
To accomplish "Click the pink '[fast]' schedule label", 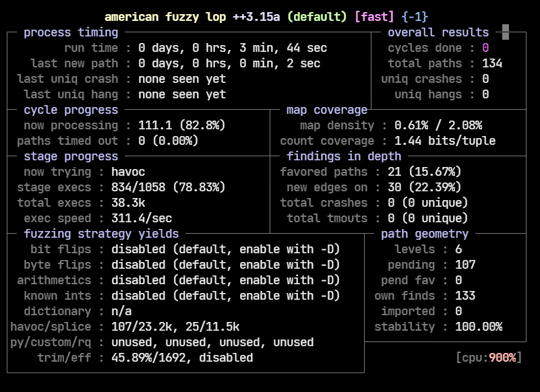I will 374,17.
